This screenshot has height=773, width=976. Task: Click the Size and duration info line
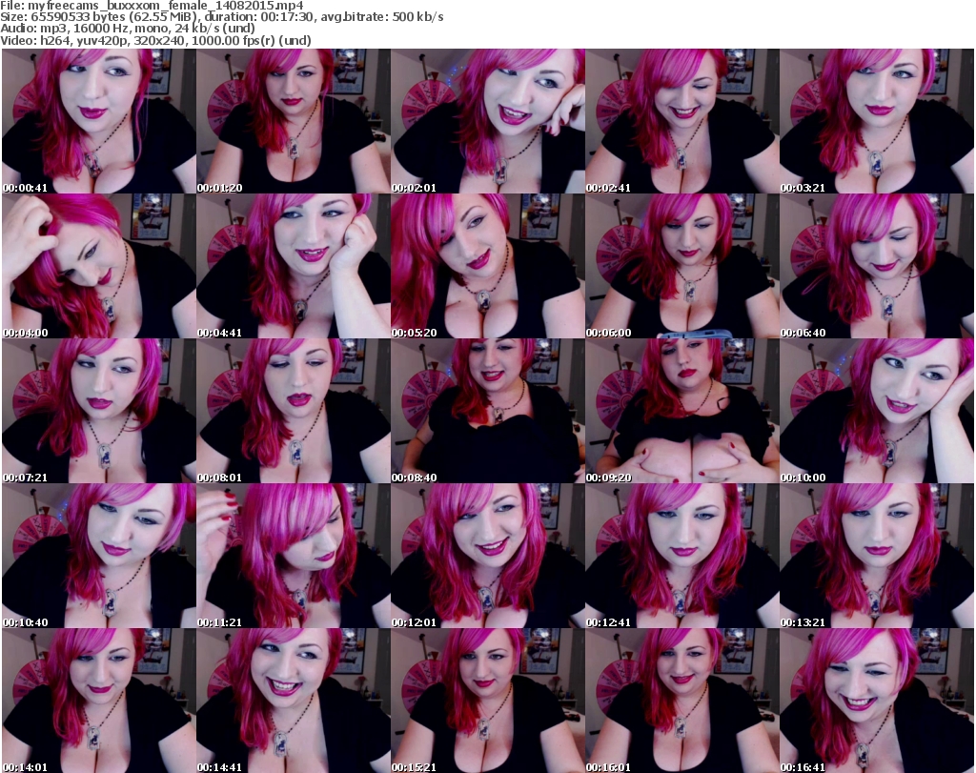pyautogui.click(x=221, y=17)
